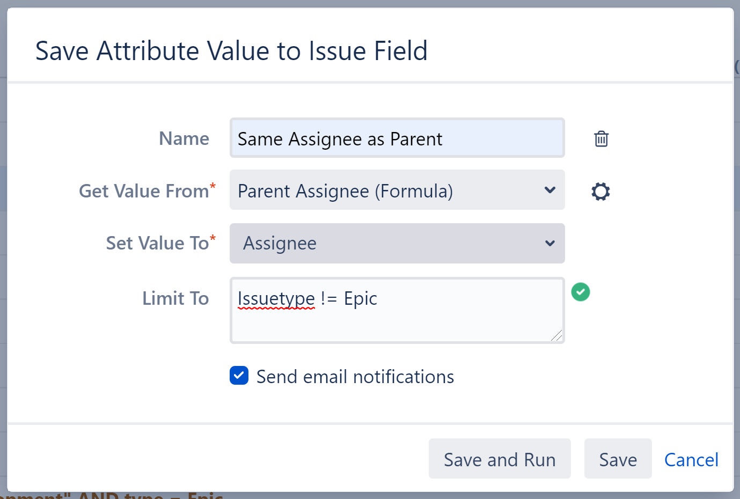Click the 'Get Value From' label

pos(144,191)
